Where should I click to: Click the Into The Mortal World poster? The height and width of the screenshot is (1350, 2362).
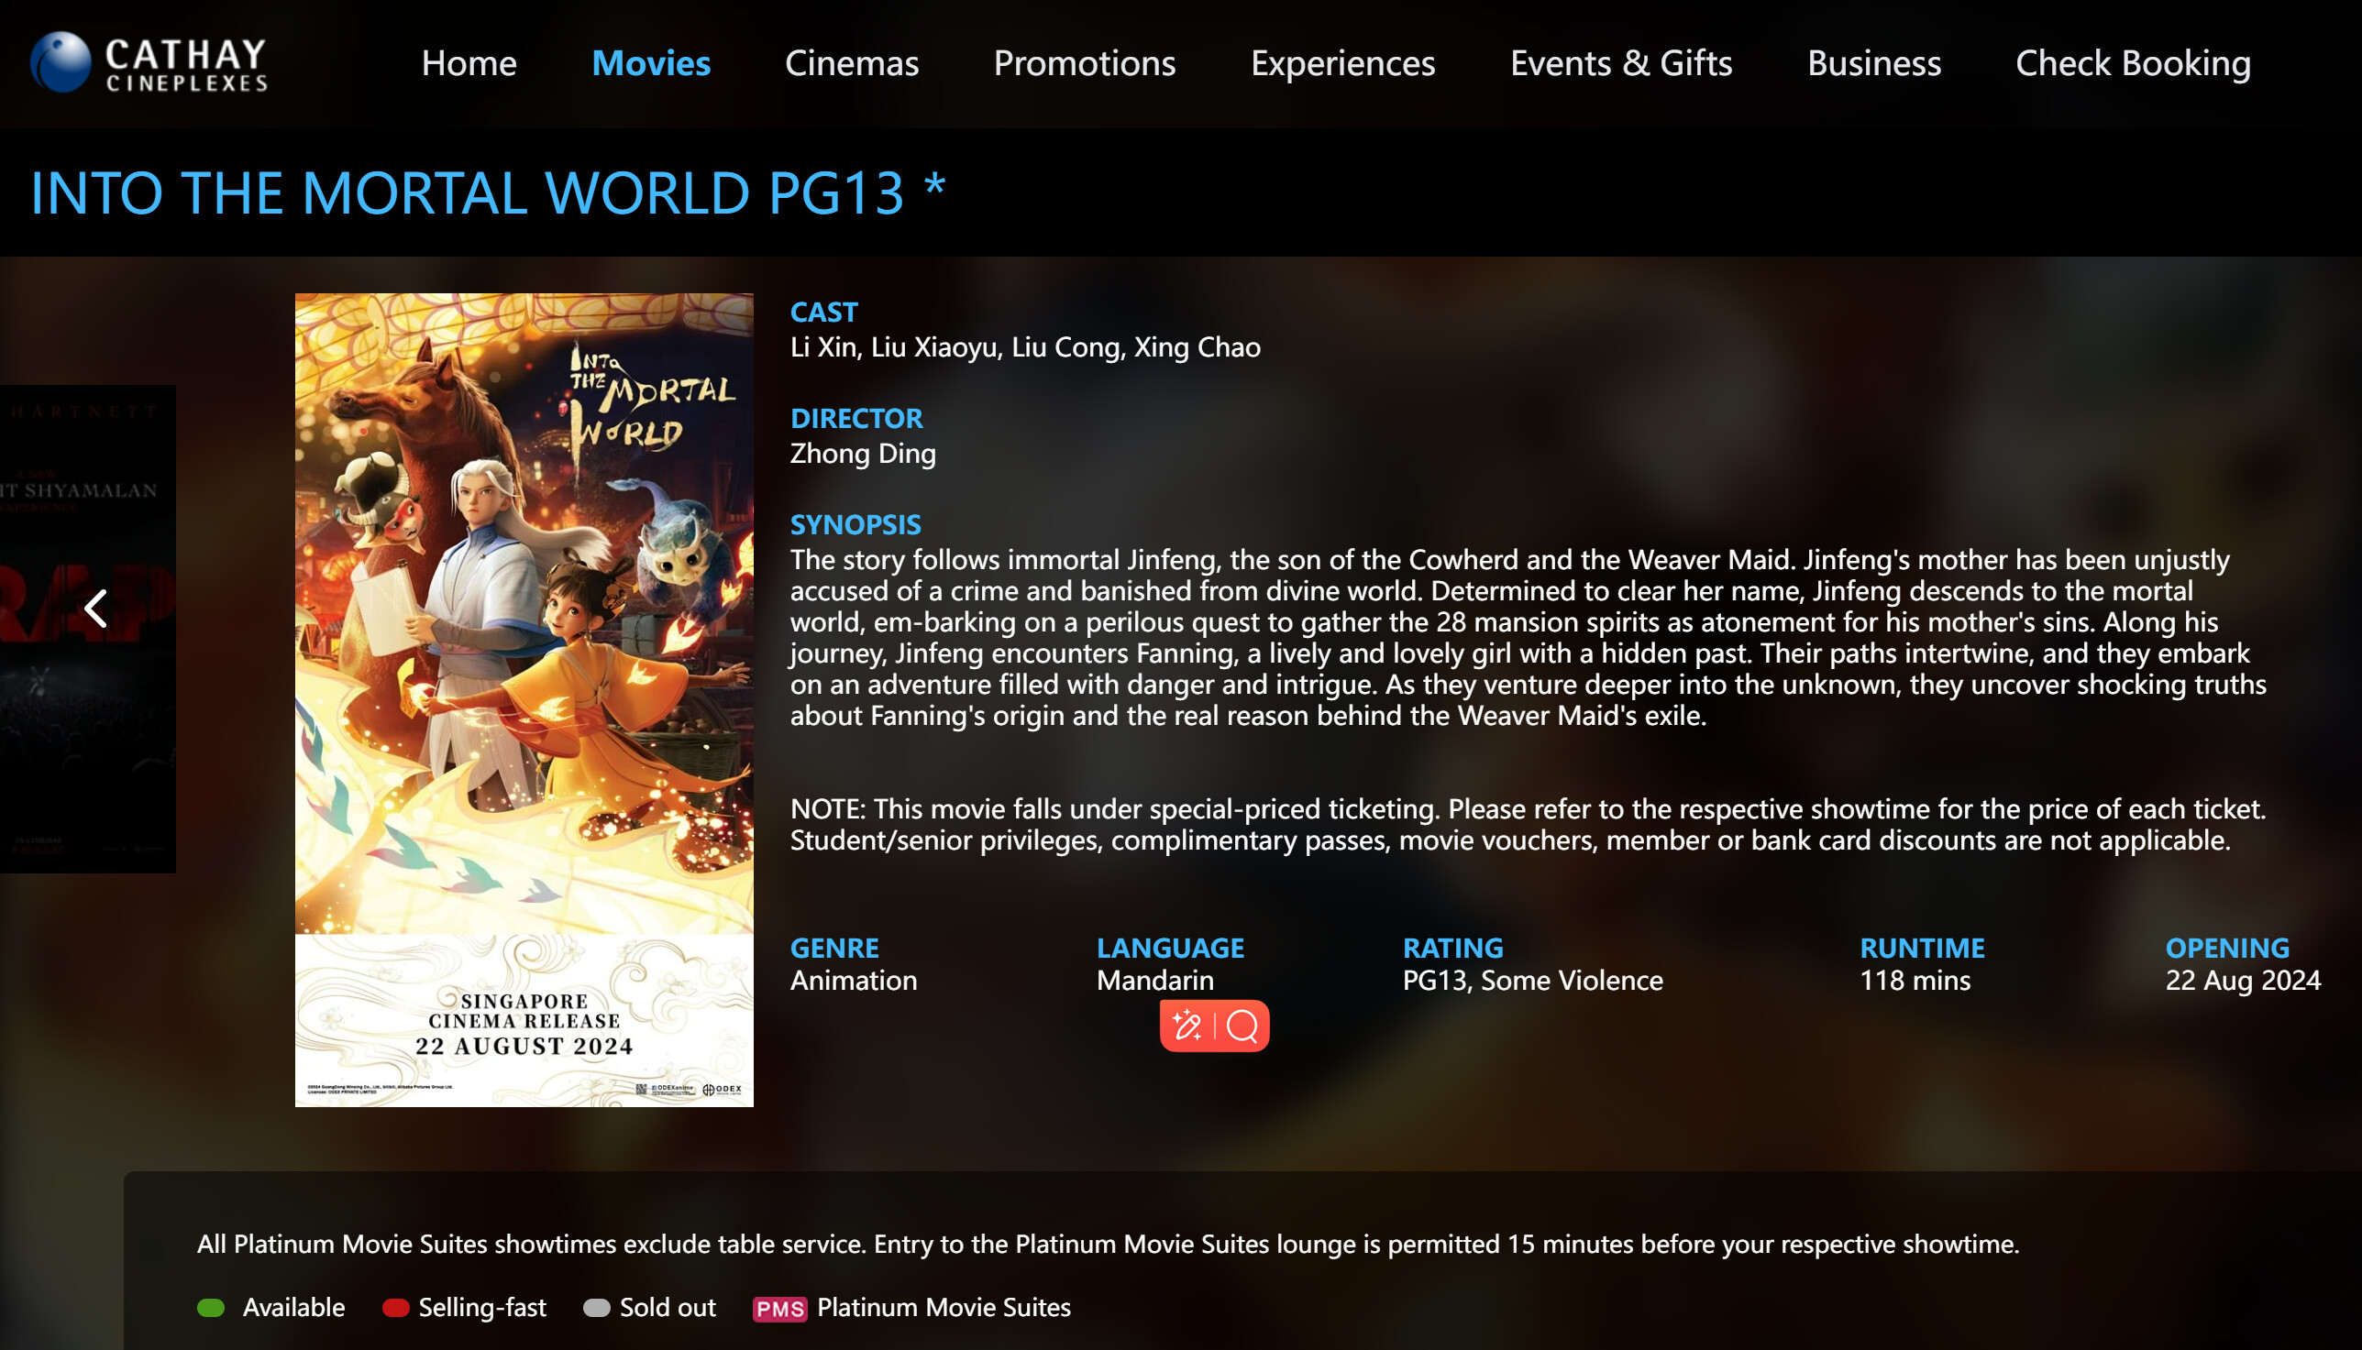tap(524, 699)
